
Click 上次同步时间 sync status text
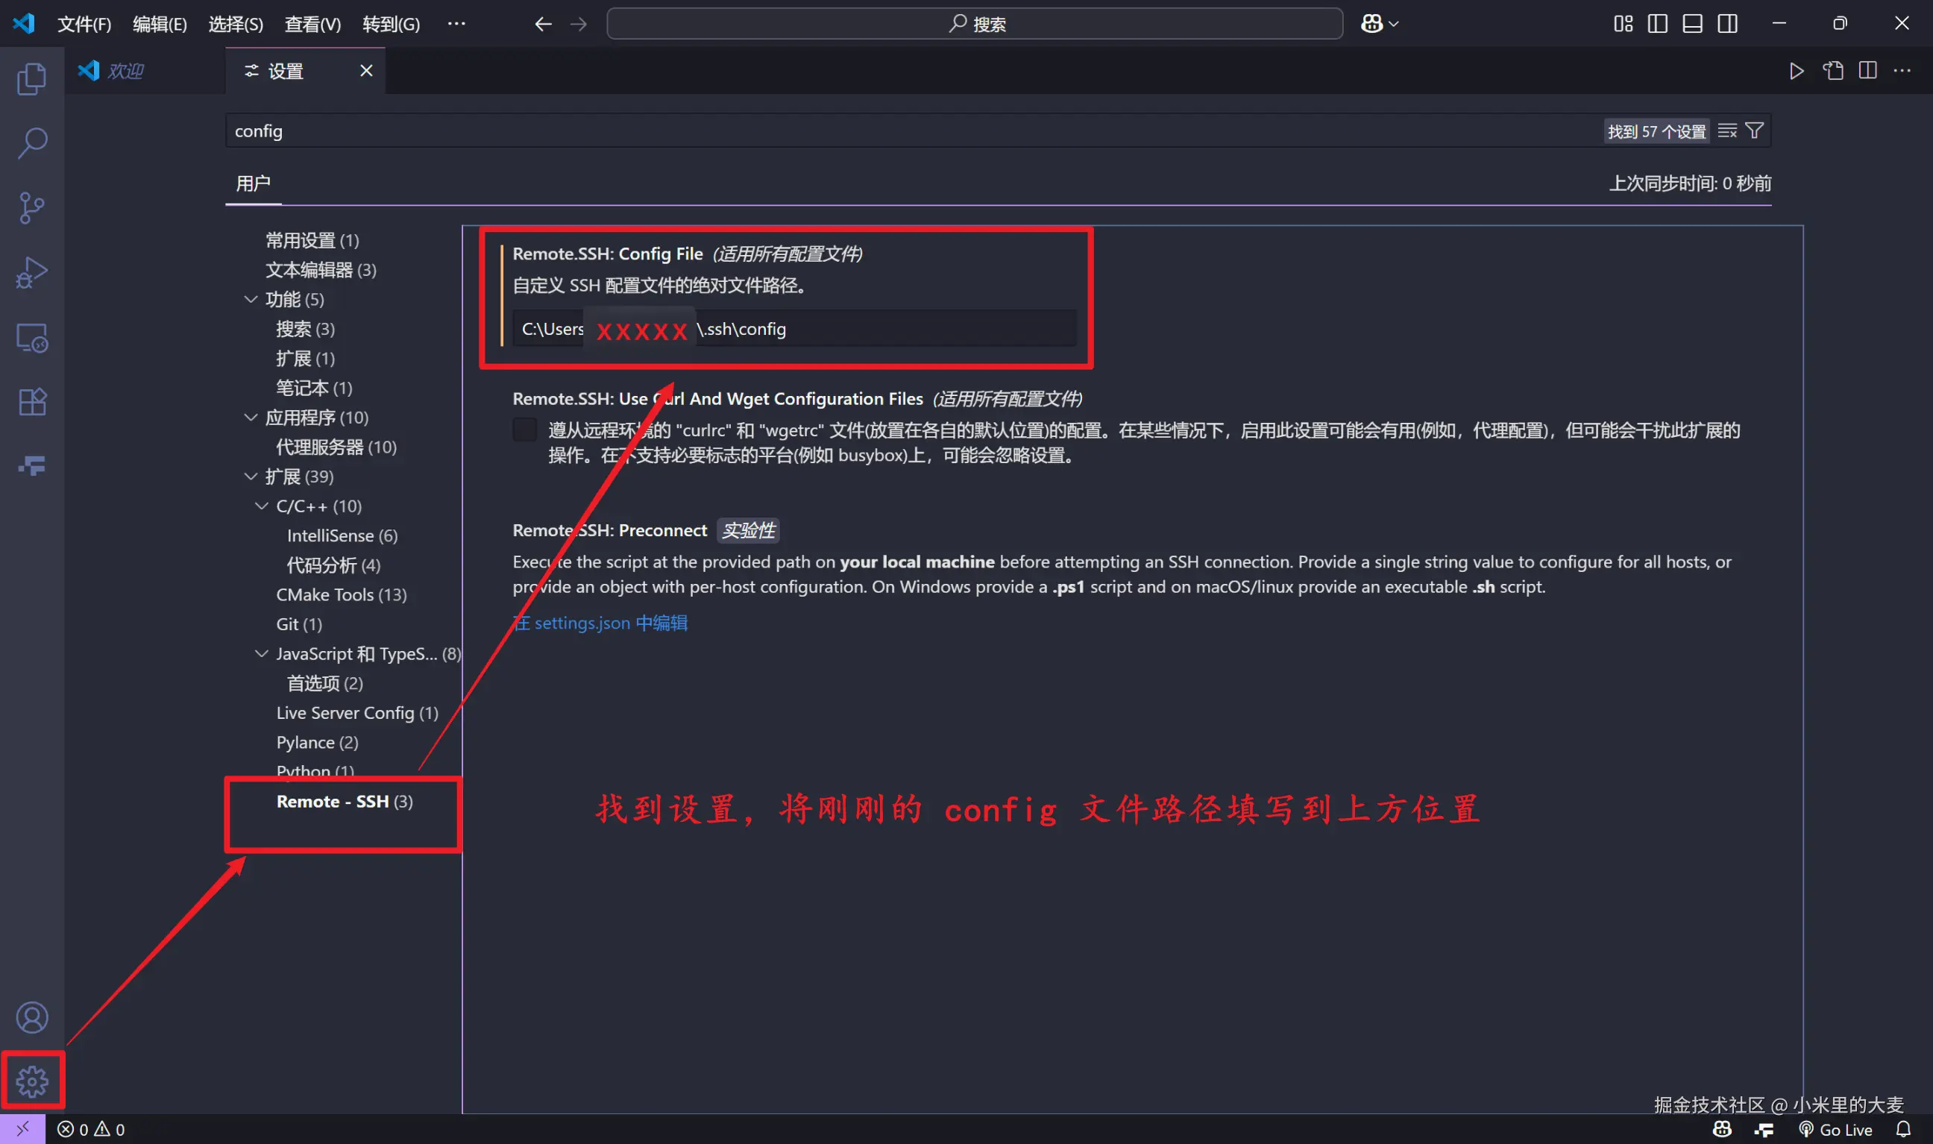[1689, 183]
